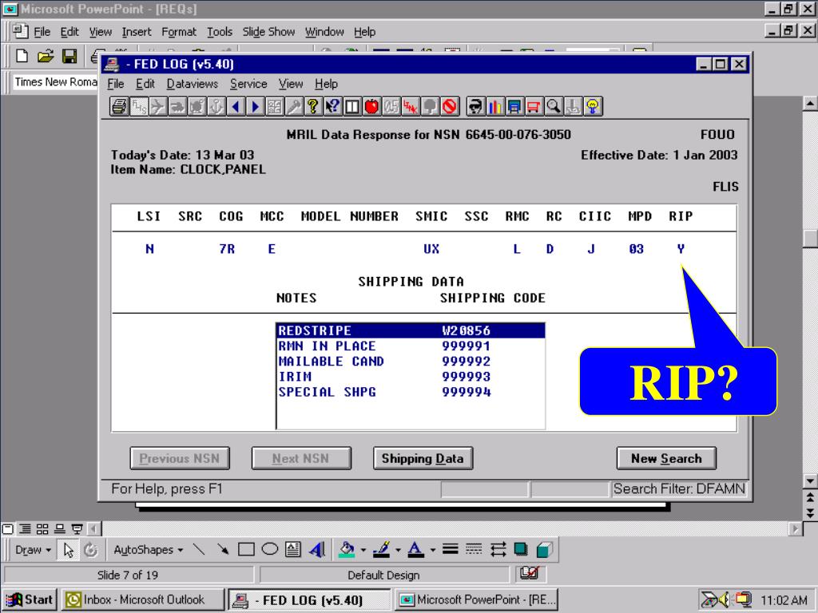Click Open folder icon in PowerPoint toolbar
The image size is (818, 613).
click(x=46, y=56)
